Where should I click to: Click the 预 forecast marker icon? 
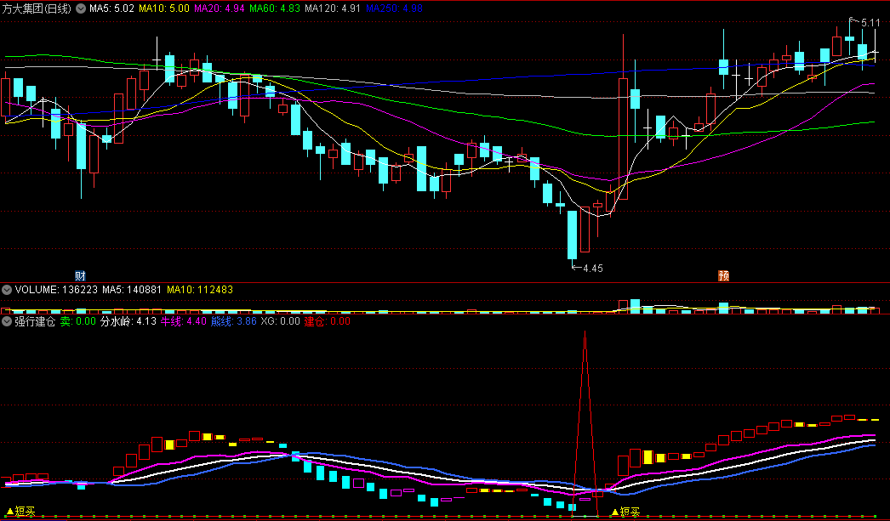[724, 276]
